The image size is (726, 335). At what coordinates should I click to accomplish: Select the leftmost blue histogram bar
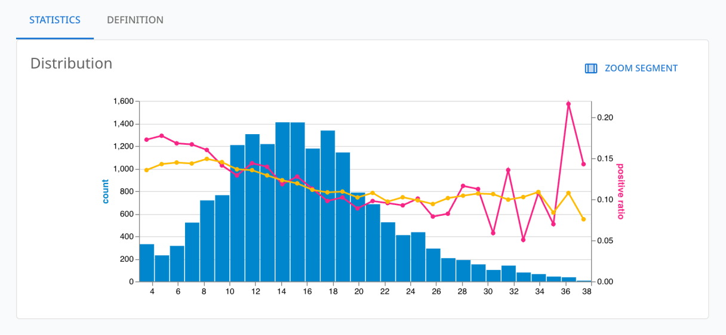coord(147,262)
